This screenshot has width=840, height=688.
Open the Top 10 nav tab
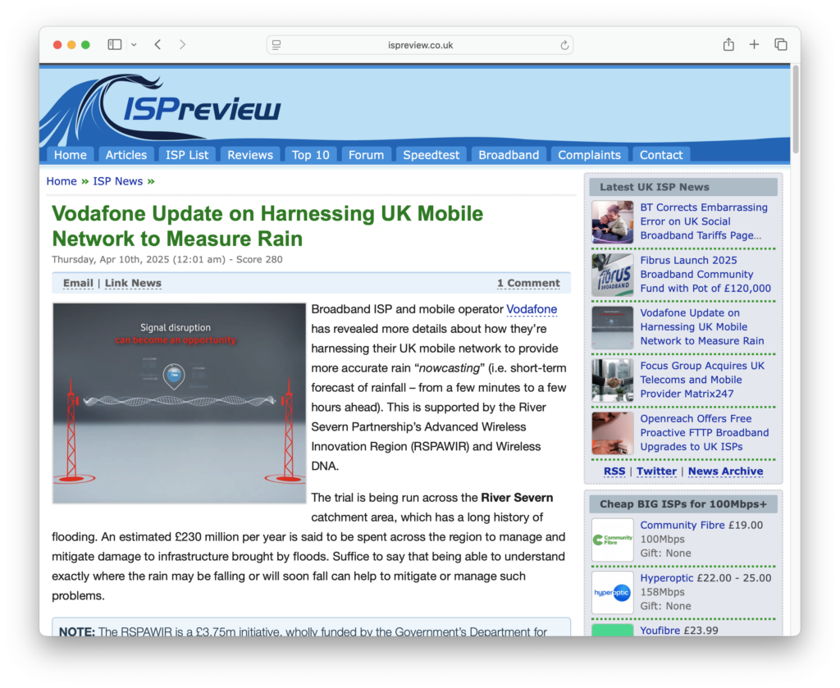[311, 155]
